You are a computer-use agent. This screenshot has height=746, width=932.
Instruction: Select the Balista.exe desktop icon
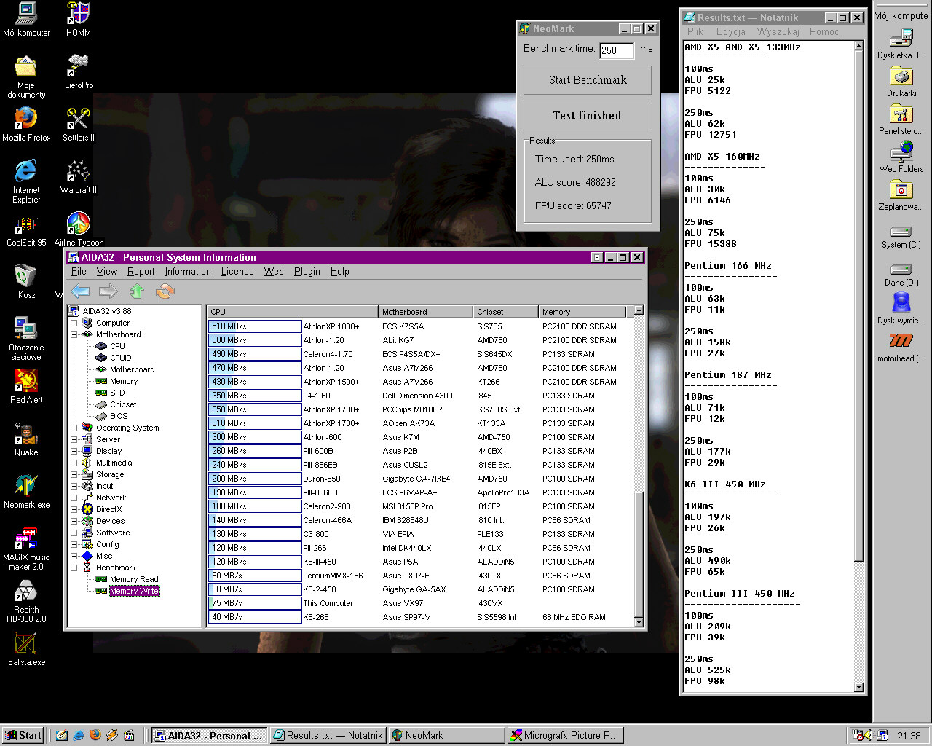[x=26, y=648]
